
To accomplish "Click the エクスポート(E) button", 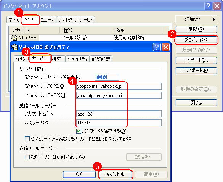I will pos(196,71).
